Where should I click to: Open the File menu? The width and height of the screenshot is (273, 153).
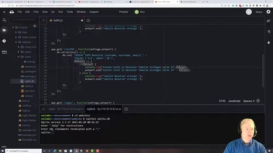[x=20, y=12]
